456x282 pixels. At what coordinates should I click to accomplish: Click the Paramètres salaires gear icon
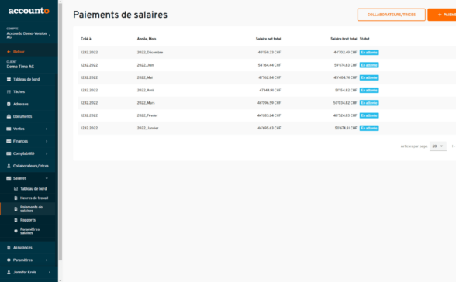tap(16, 231)
